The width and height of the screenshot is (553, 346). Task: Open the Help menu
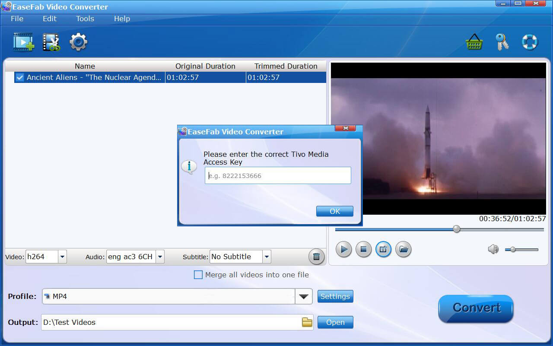coord(122,19)
